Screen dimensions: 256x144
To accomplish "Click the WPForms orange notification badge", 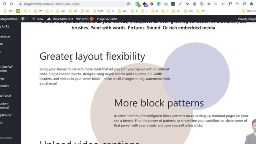I will [92, 19].
